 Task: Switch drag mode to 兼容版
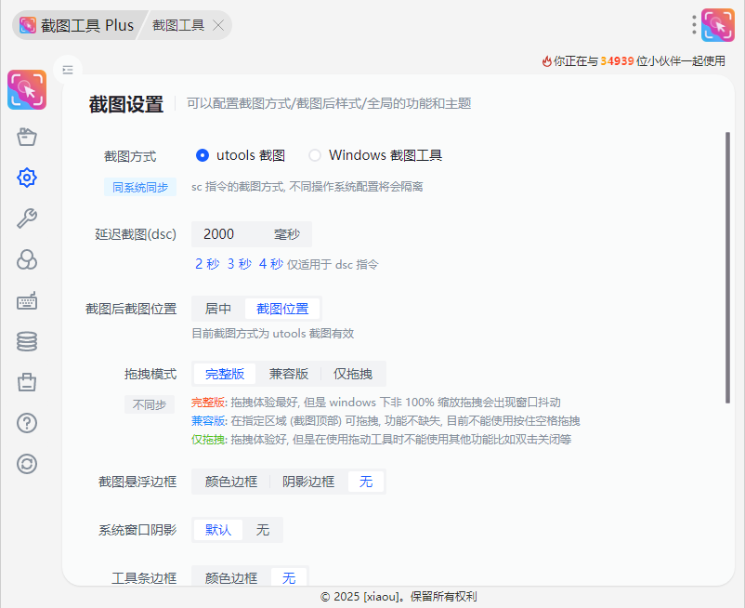click(288, 374)
